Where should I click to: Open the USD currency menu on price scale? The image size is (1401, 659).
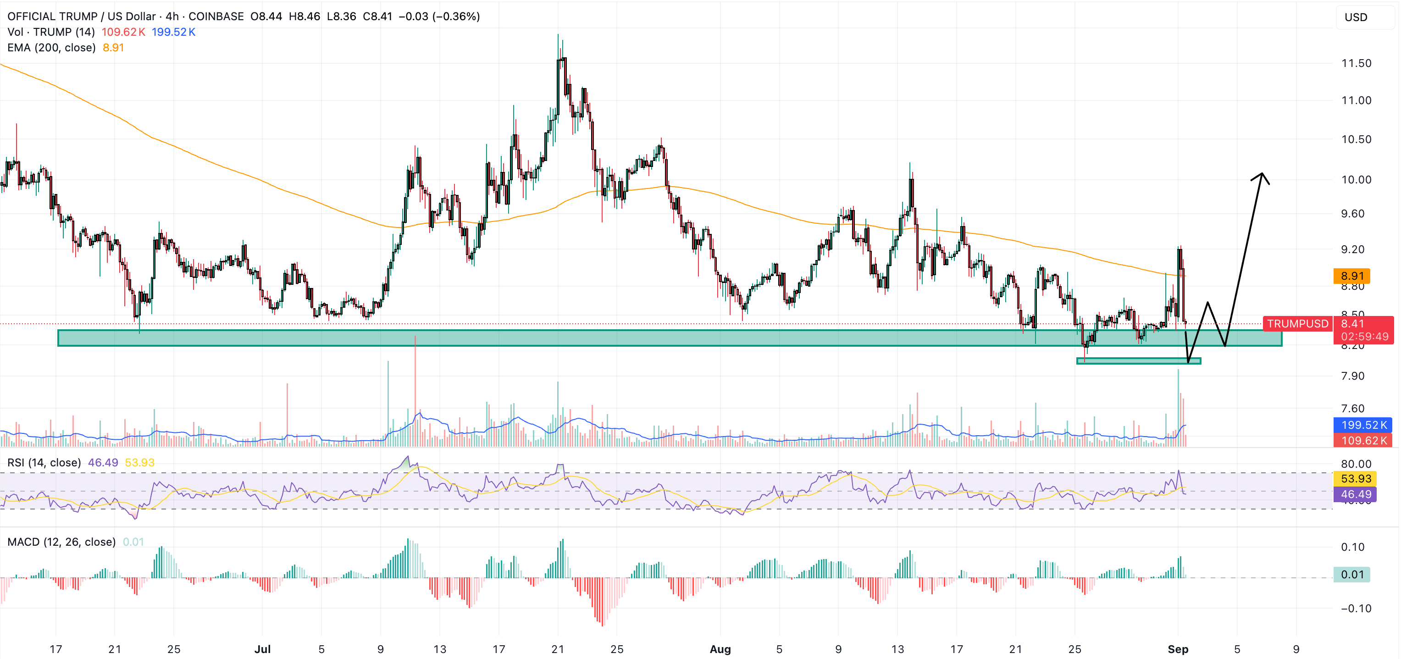coord(1357,17)
